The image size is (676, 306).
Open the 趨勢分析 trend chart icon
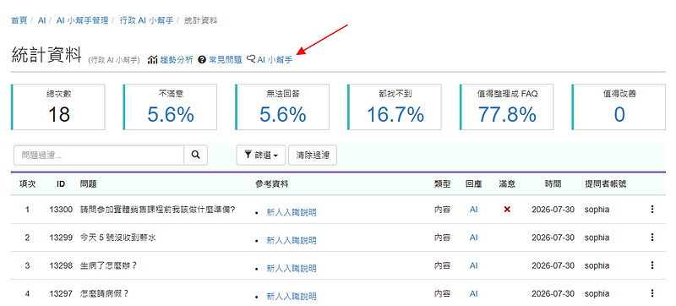click(152, 60)
